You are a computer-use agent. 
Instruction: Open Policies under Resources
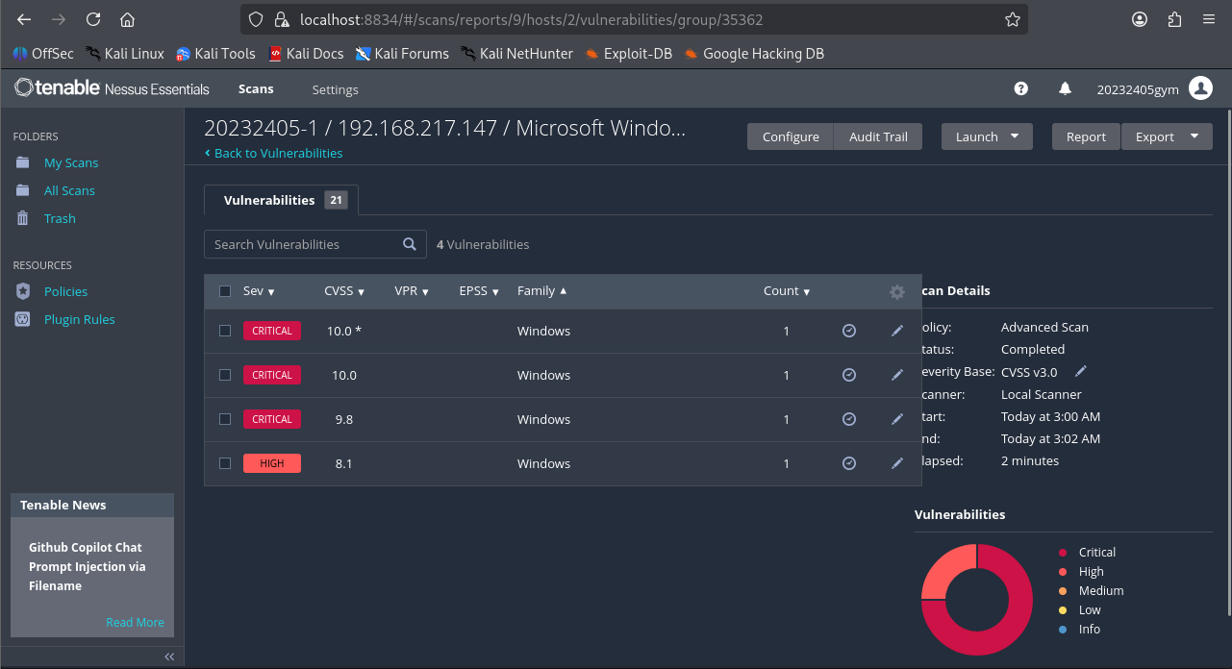(x=65, y=291)
